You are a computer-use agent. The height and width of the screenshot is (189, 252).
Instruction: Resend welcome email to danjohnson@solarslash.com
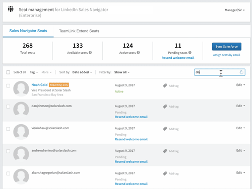[x=131, y=117]
